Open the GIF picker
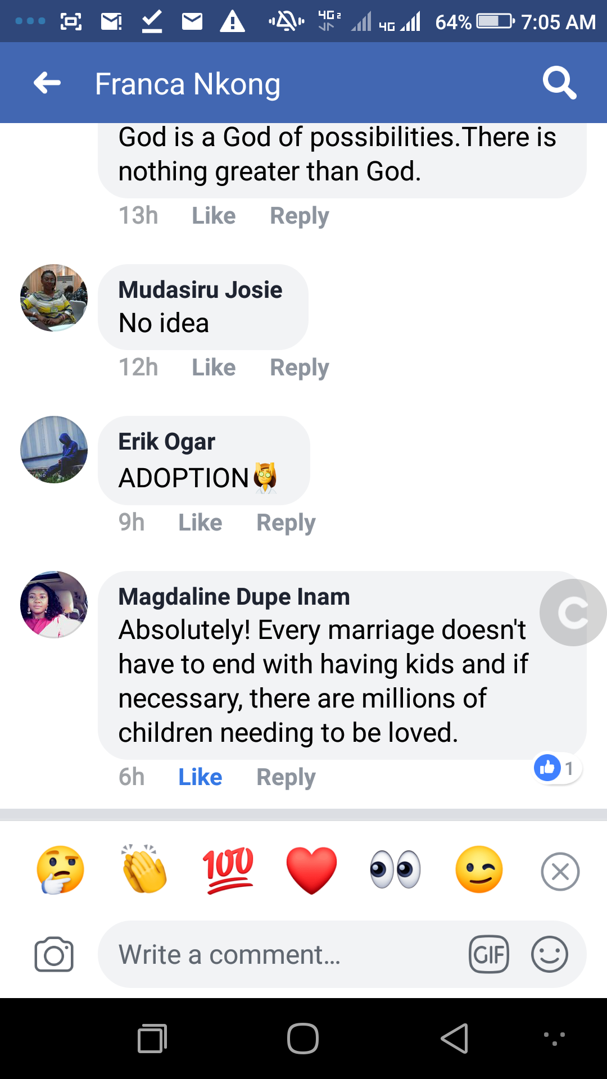607x1079 pixels. (489, 954)
